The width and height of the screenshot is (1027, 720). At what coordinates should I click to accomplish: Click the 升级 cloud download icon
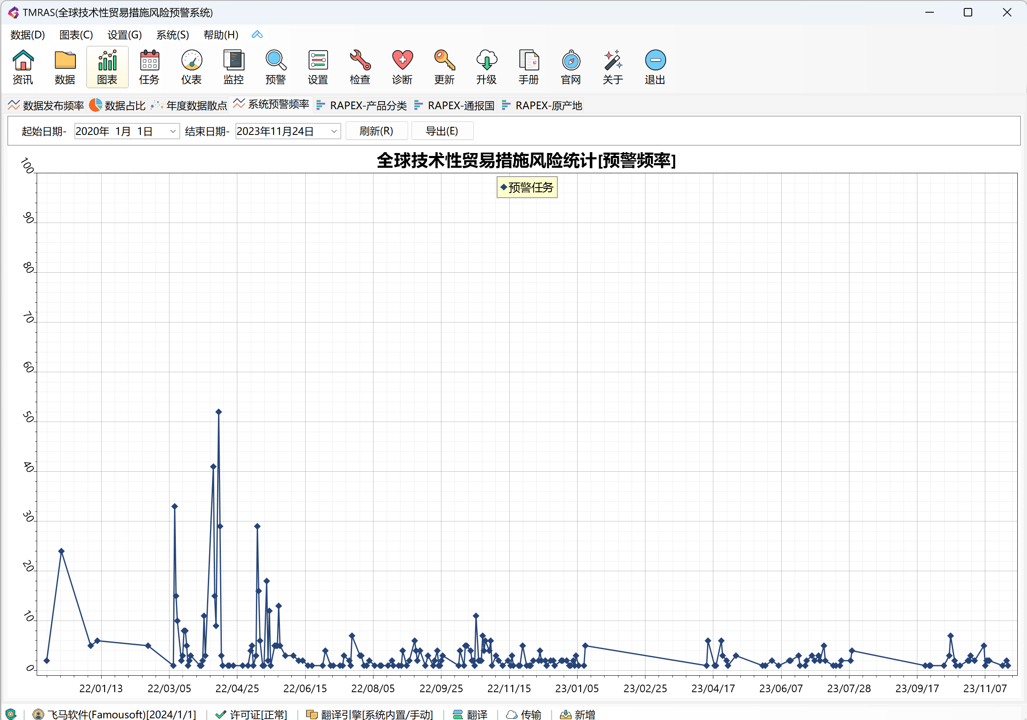pos(486,67)
